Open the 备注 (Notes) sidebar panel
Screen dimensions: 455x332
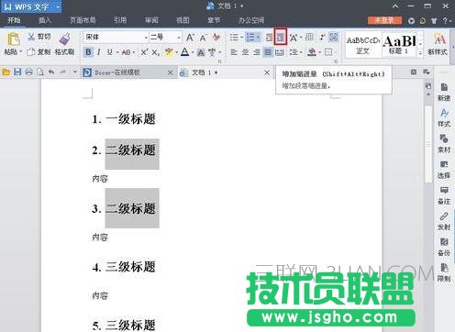[x=444, y=195]
